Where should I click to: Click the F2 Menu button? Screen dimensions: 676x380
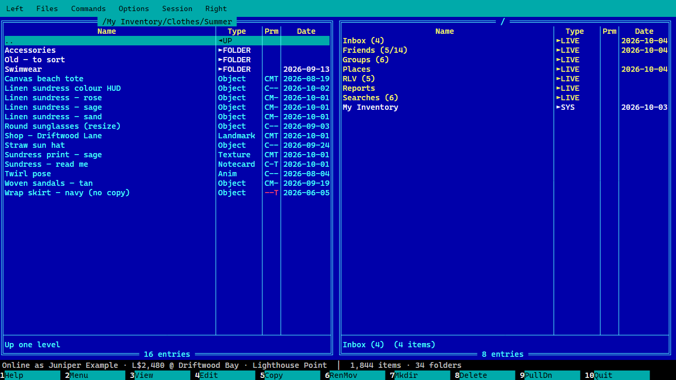pos(95,375)
